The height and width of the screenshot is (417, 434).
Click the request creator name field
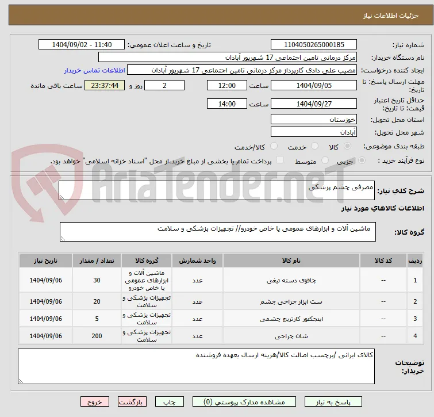point(242,70)
